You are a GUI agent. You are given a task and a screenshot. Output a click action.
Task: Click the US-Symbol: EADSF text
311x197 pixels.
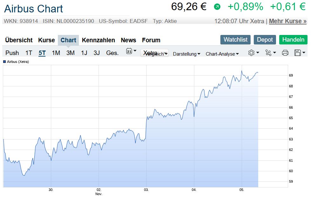click(x=123, y=21)
